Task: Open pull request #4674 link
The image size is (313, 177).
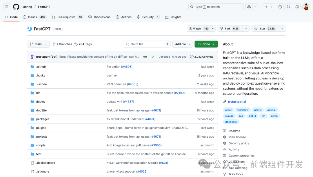Action: click(150, 119)
